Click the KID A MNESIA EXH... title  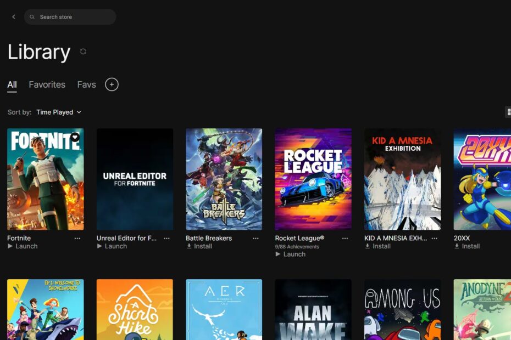pyautogui.click(x=396, y=238)
